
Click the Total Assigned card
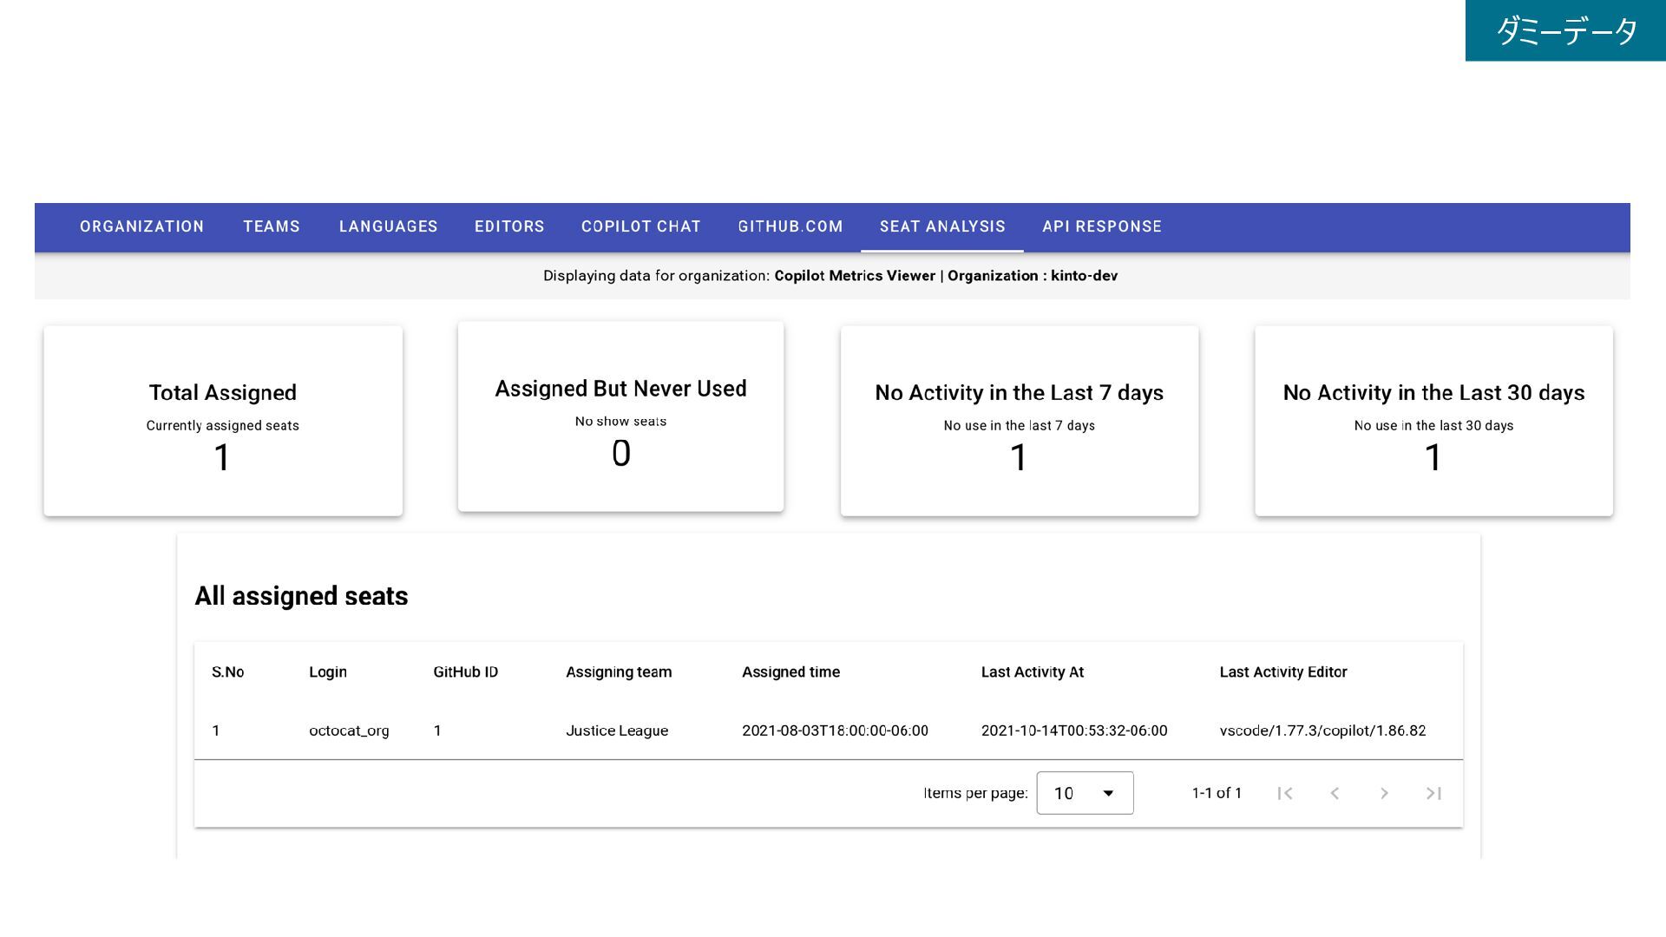(223, 421)
